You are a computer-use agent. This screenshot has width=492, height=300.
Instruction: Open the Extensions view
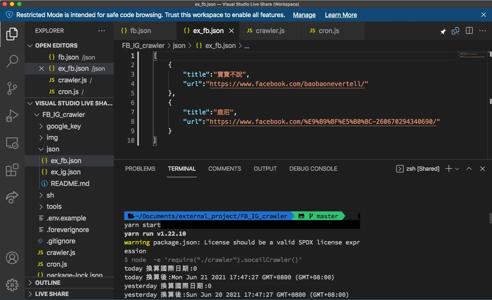(12, 170)
